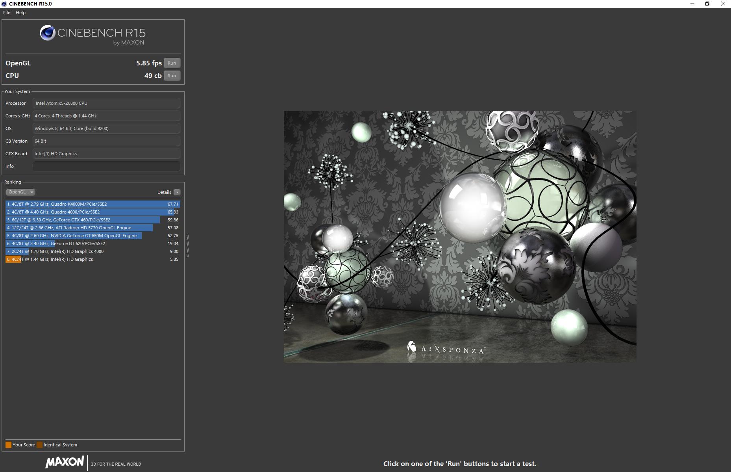The image size is (731, 472).
Task: Click the Processor field showing Intel Atom
Action: tap(106, 103)
